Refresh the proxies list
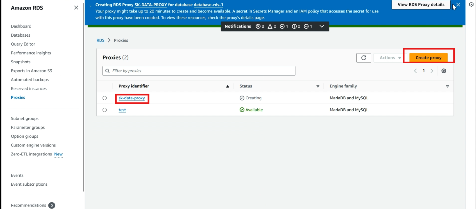 [364, 58]
